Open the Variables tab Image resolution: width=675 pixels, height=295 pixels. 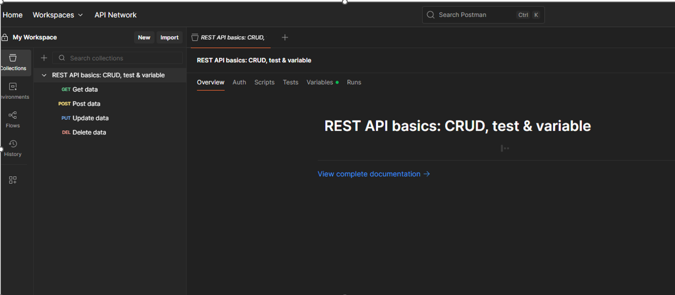320,82
